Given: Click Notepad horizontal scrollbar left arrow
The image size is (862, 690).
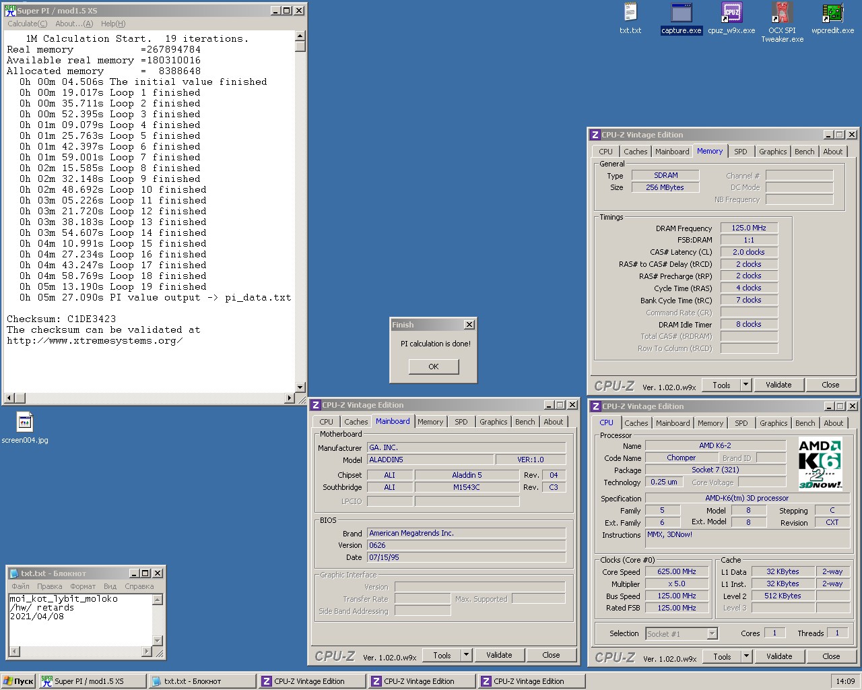Looking at the screenshot, I should (14, 652).
